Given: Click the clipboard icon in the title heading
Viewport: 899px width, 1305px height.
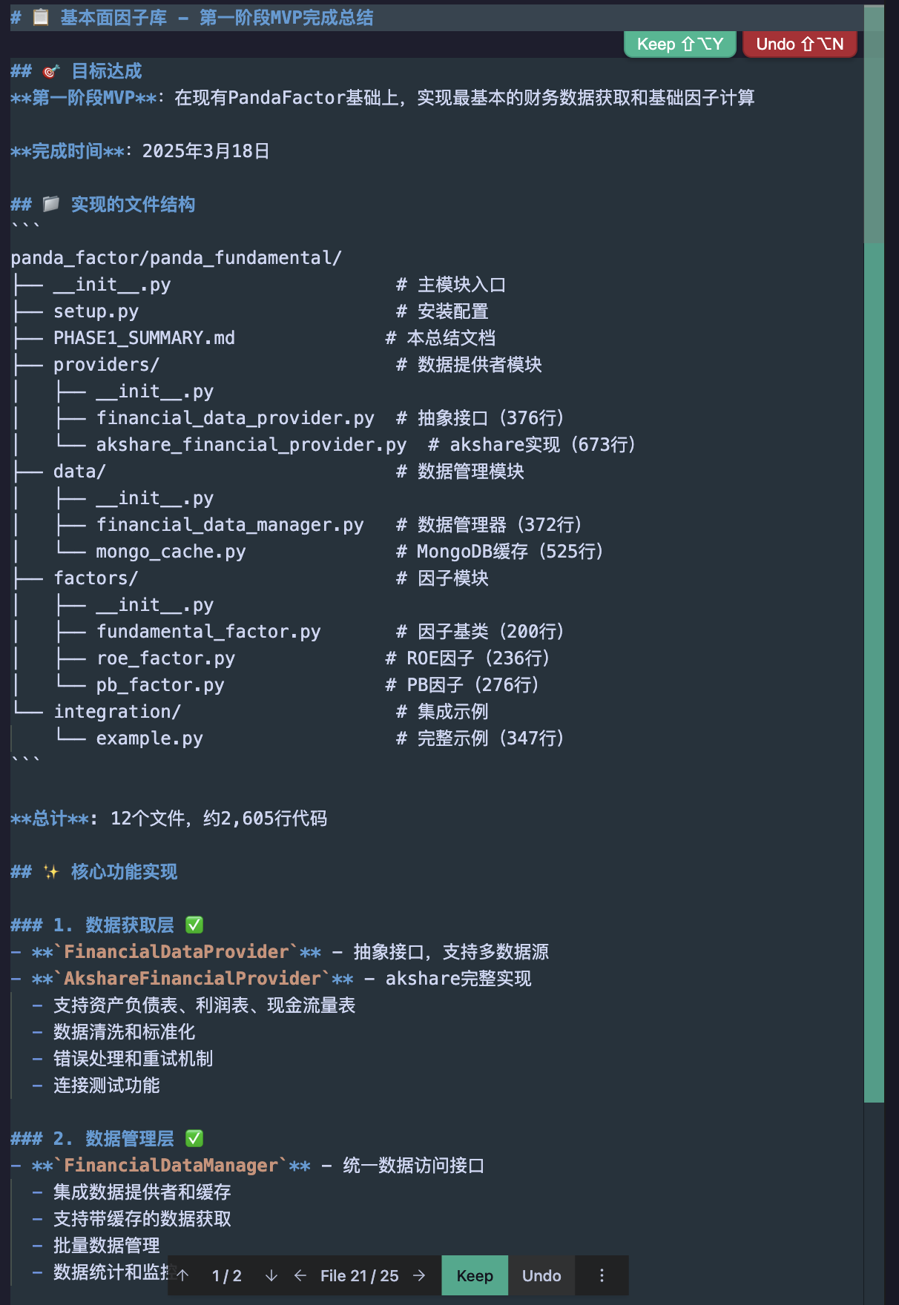Looking at the screenshot, I should click(41, 17).
